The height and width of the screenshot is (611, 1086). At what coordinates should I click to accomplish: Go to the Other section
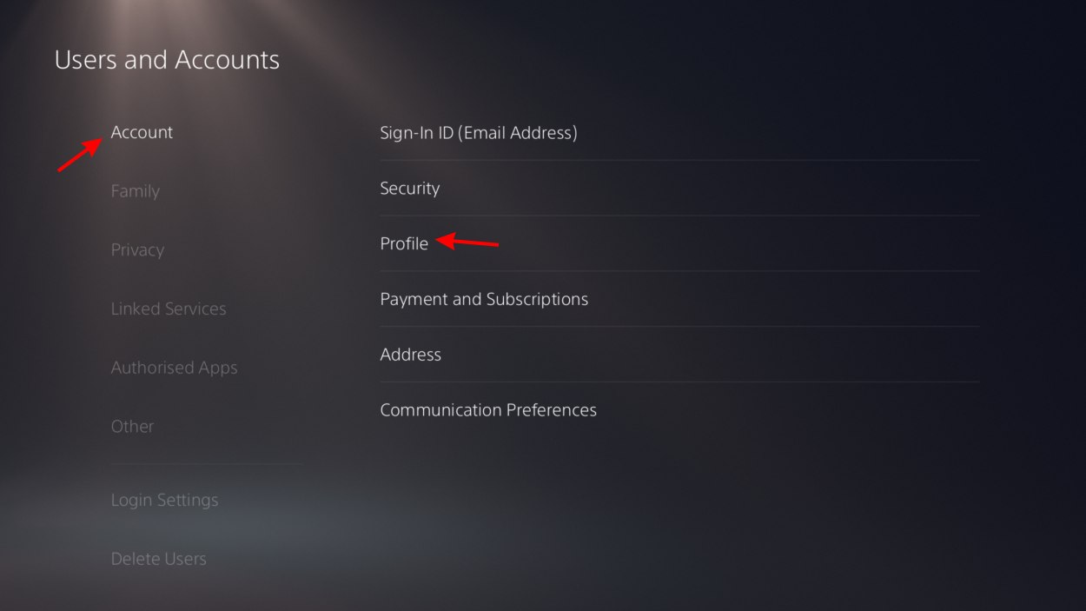click(132, 427)
